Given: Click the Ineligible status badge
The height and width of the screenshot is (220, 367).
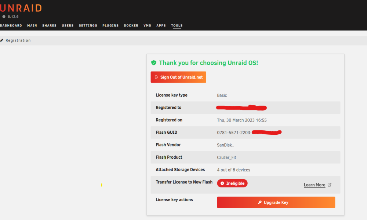Looking at the screenshot, I should (x=232, y=183).
